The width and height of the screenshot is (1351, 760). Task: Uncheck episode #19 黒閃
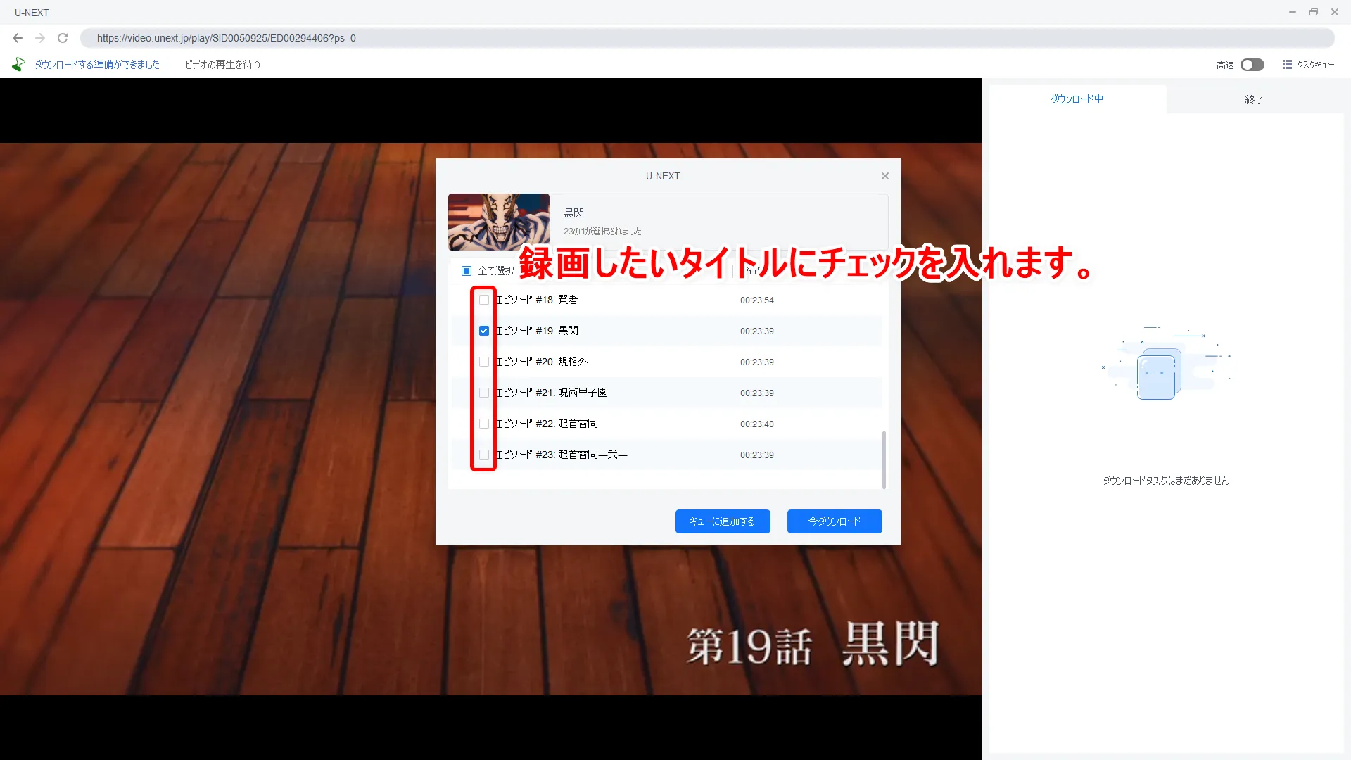484,331
